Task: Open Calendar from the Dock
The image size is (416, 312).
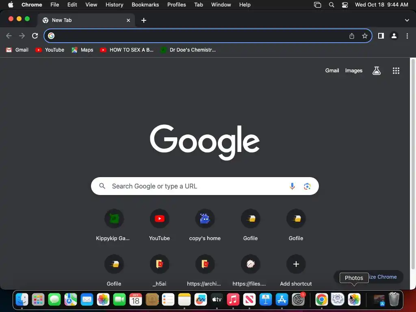Action: [136, 299]
